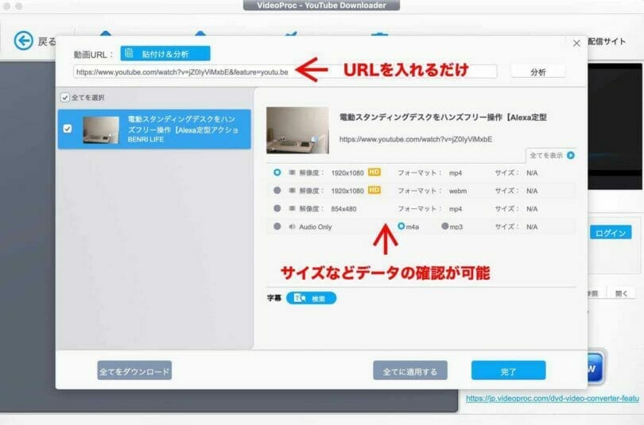The height and width of the screenshot is (425, 644).
Task: Click the subtitle 検索 (Search) button
Action: click(311, 298)
